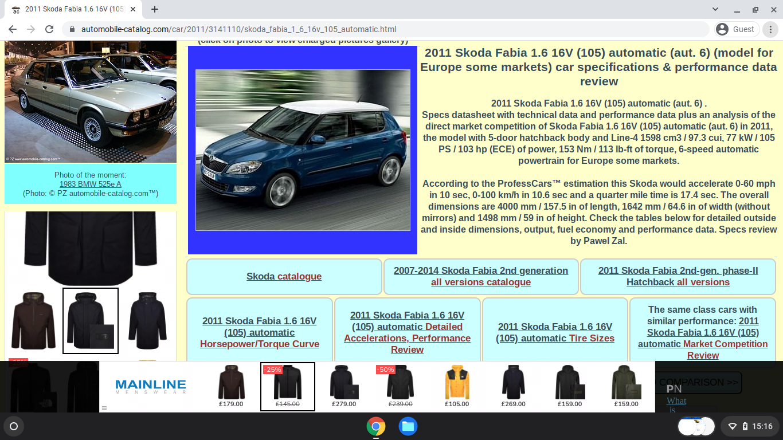783x440 pixels.
Task: Click the page title heading text
Action: coord(598,66)
